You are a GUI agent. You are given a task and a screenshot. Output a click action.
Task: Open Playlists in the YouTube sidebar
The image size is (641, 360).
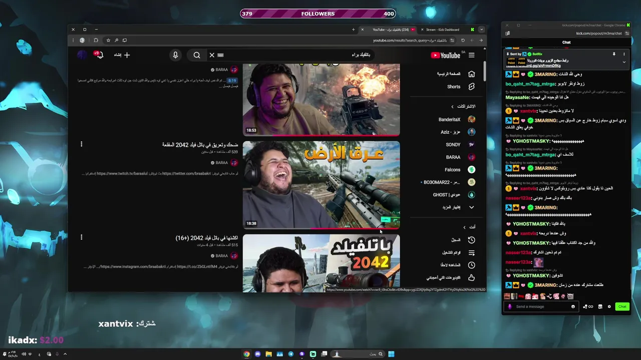coord(458,252)
